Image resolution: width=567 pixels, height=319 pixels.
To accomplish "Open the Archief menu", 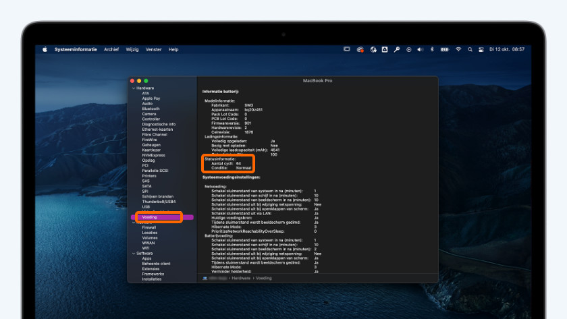I will tap(111, 49).
